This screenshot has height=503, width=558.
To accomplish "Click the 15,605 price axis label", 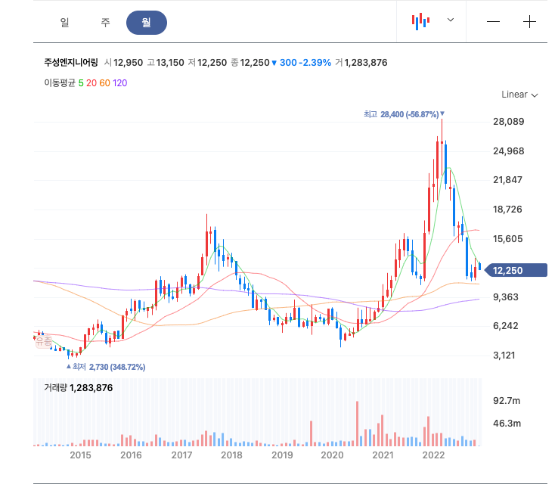I will pos(508,239).
